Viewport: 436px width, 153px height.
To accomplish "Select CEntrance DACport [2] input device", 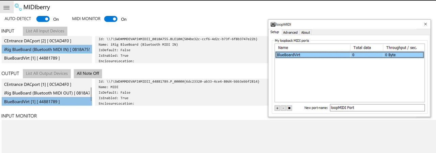I will 47,41.
